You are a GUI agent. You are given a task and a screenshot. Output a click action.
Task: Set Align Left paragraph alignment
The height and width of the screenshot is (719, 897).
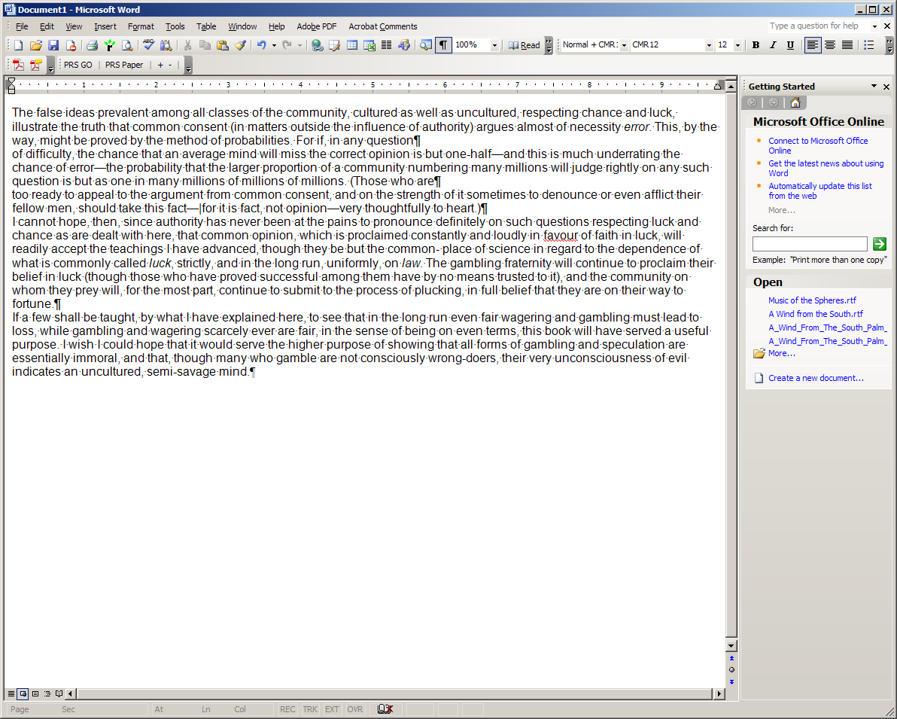(812, 45)
